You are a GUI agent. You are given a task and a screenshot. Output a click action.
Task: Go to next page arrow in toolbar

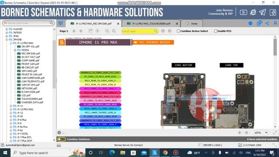coord(81,31)
